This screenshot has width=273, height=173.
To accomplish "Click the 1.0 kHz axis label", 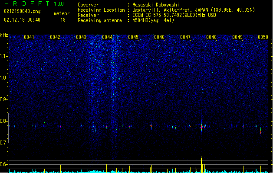I will coord(4,78).
